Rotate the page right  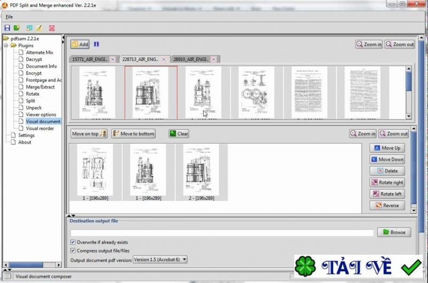387,183
